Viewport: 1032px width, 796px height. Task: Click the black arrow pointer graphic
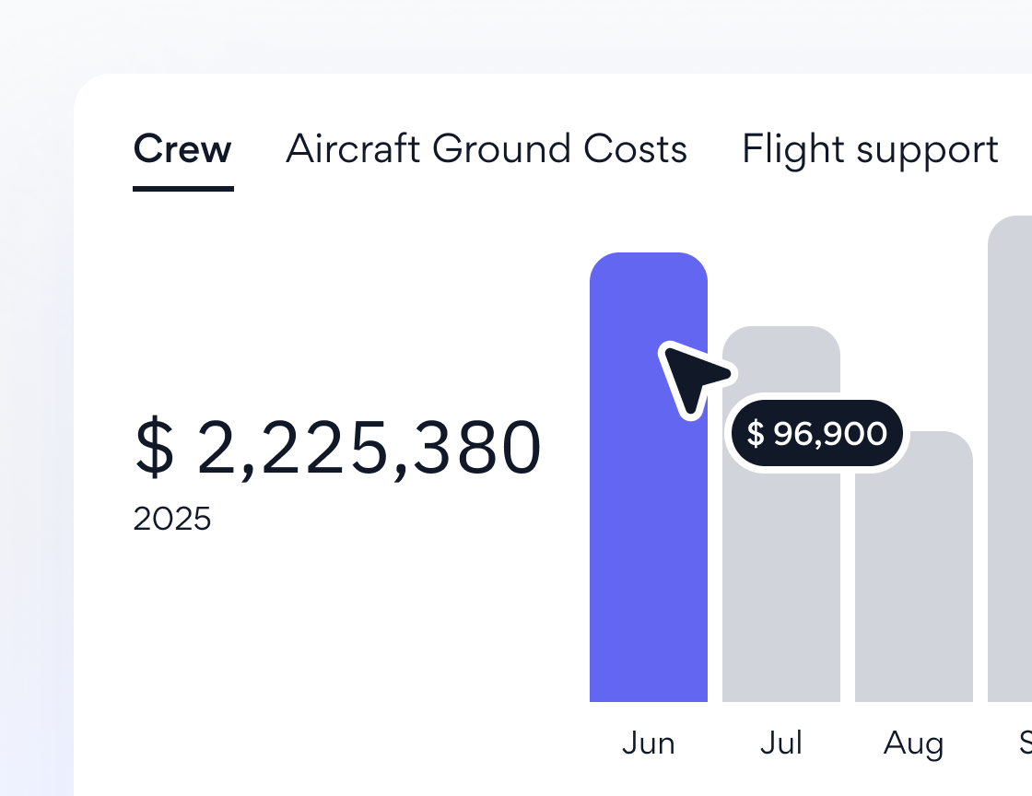click(x=693, y=376)
